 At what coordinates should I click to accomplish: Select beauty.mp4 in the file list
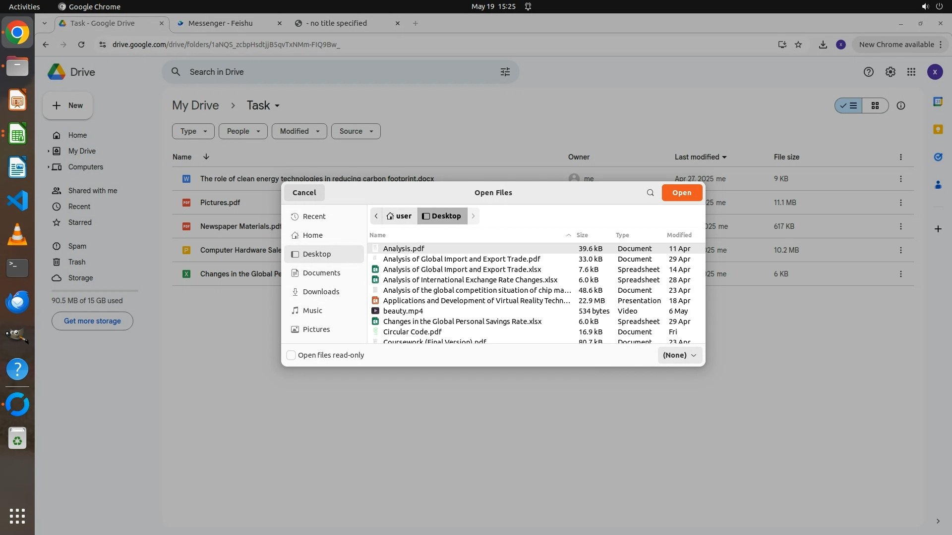403,311
